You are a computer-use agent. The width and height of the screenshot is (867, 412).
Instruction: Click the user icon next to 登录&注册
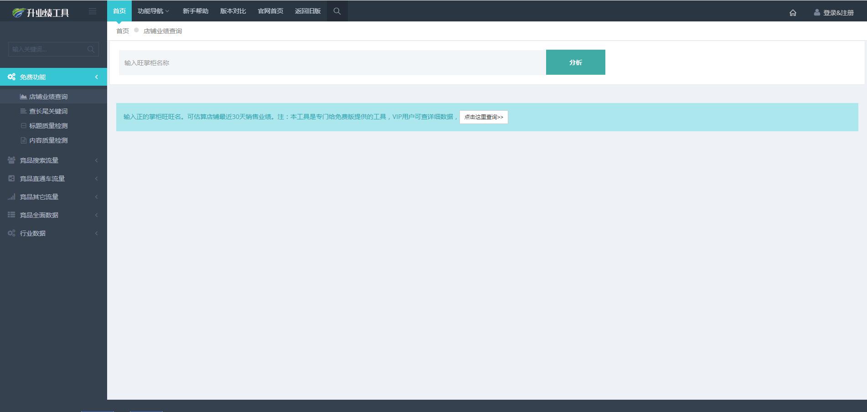tap(815, 13)
